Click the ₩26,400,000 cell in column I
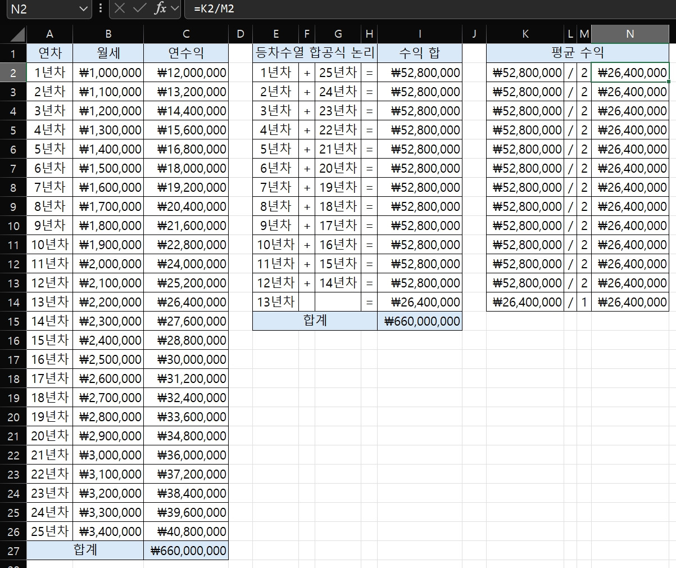 [420, 302]
